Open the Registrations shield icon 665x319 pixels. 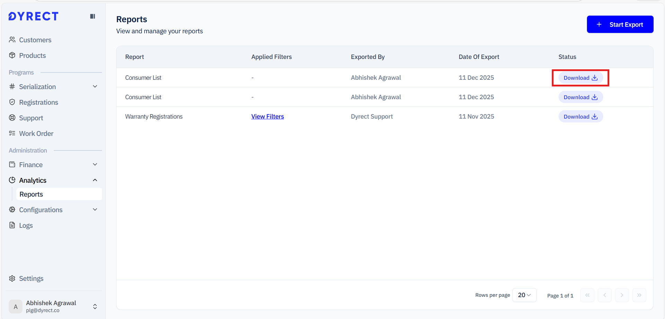pyautogui.click(x=12, y=102)
